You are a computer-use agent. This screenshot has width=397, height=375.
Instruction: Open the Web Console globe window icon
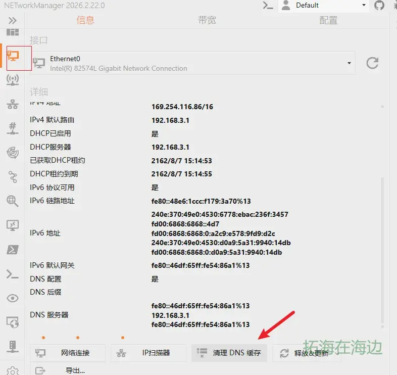point(13,322)
